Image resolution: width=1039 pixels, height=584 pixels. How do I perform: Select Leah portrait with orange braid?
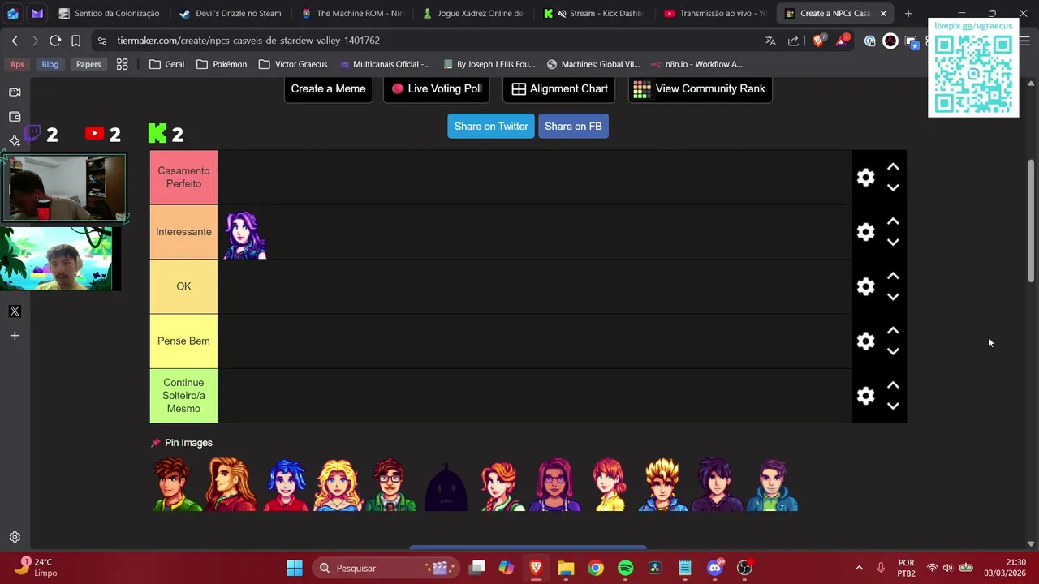(x=501, y=484)
